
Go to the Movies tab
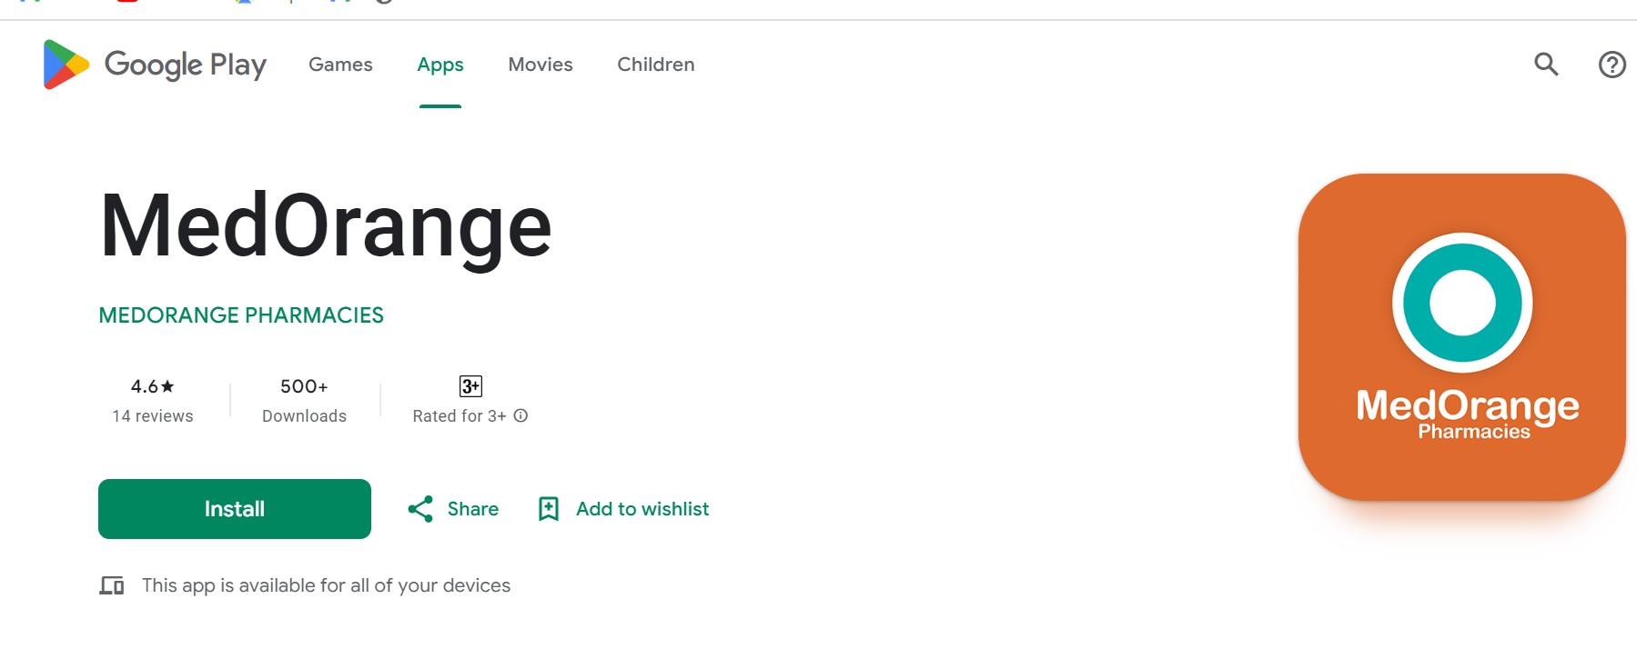[541, 65]
